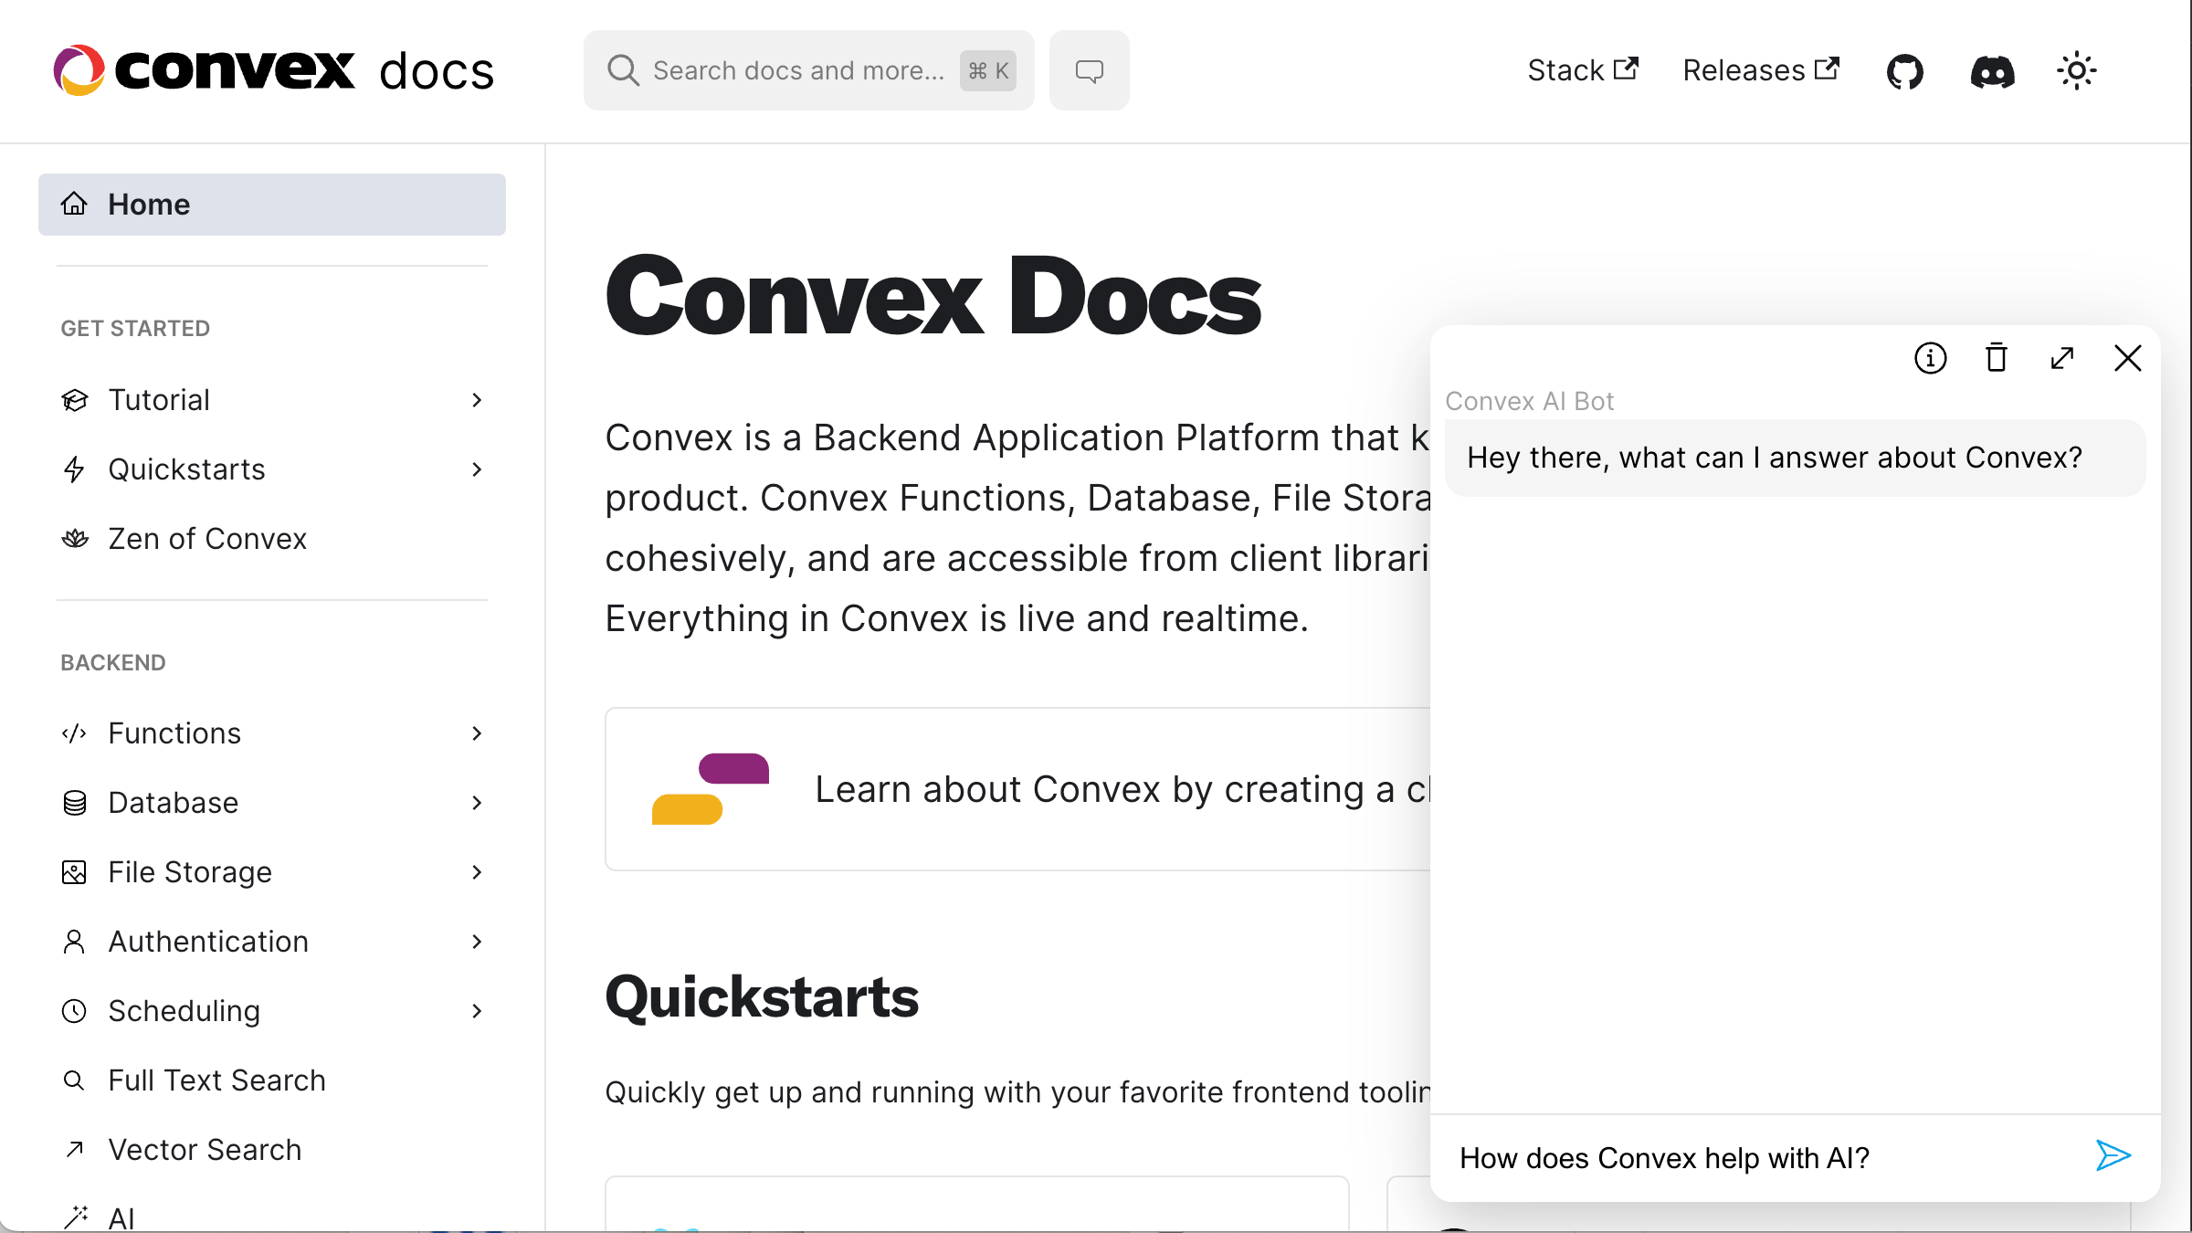Expand the Functions section

click(478, 733)
